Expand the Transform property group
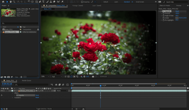The height and width of the screenshot is (110, 189). pos(12,97)
